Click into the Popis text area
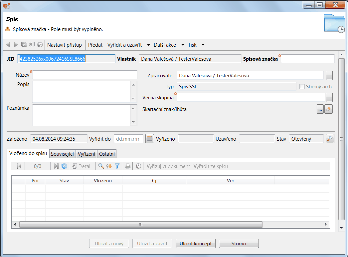 pos(81,92)
